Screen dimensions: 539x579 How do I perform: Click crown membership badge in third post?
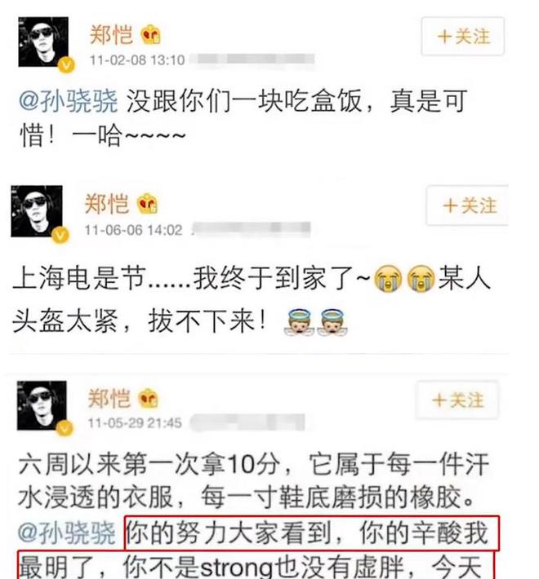(x=148, y=399)
